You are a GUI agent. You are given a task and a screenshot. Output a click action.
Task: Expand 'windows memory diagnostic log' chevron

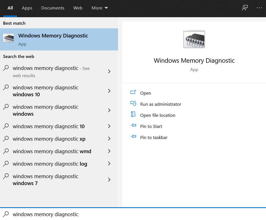[x=109, y=164]
